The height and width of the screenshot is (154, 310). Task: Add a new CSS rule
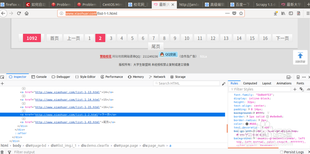click(294, 89)
